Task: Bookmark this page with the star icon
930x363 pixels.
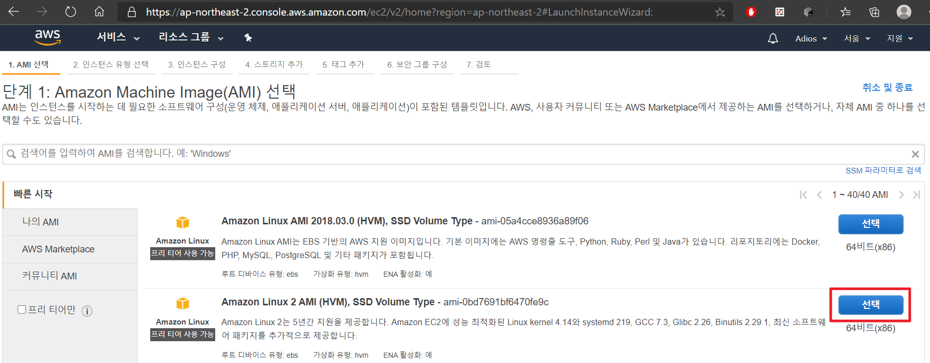Action: (x=720, y=12)
